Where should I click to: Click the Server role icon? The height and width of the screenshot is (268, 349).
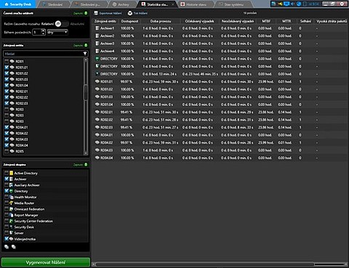tap(11, 233)
